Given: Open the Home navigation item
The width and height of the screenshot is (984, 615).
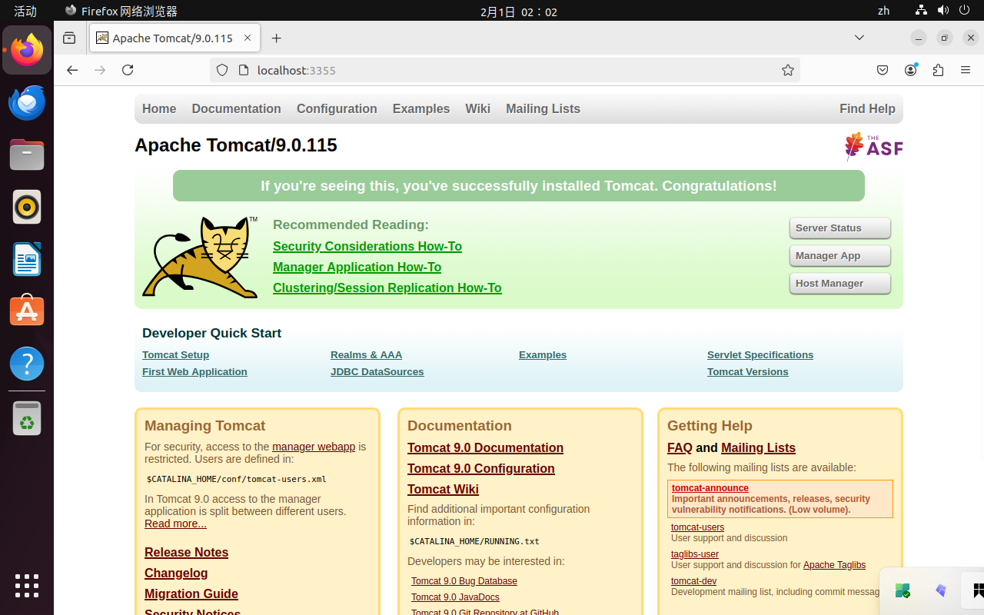Looking at the screenshot, I should coord(159,109).
